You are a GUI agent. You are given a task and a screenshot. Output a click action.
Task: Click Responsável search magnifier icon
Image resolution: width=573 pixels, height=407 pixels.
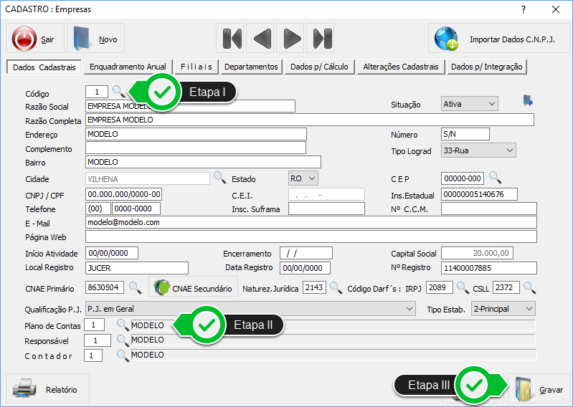(123, 340)
